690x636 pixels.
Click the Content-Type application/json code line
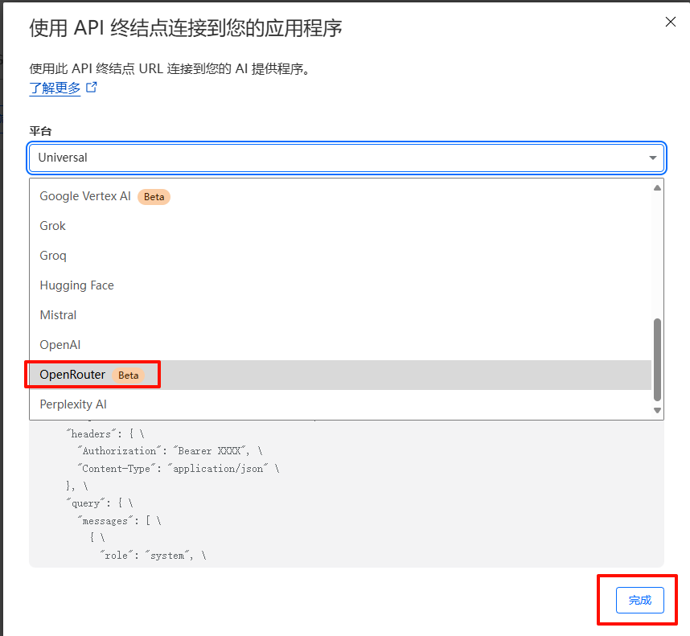click(x=179, y=469)
